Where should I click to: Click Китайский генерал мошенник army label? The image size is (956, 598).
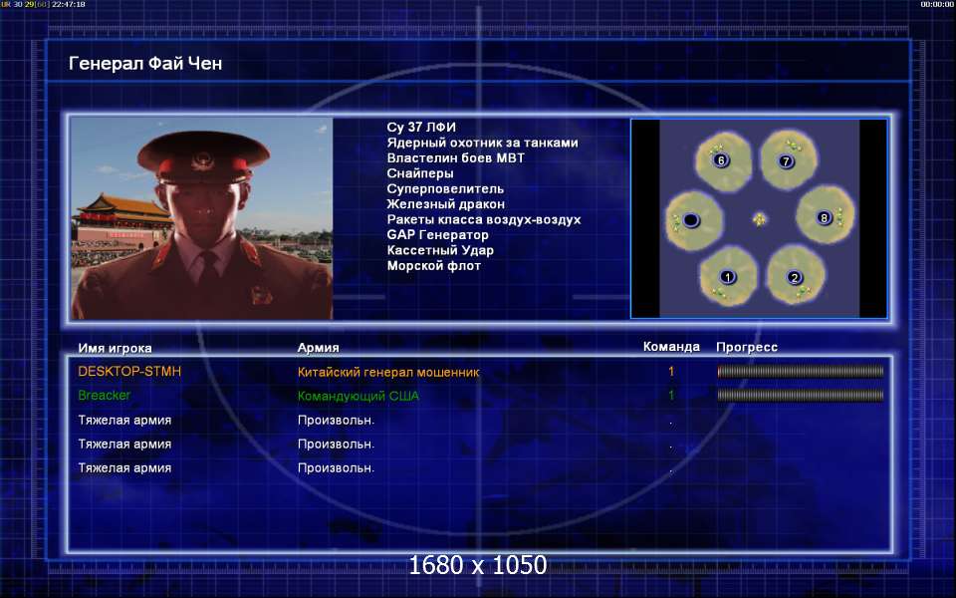[x=388, y=372]
